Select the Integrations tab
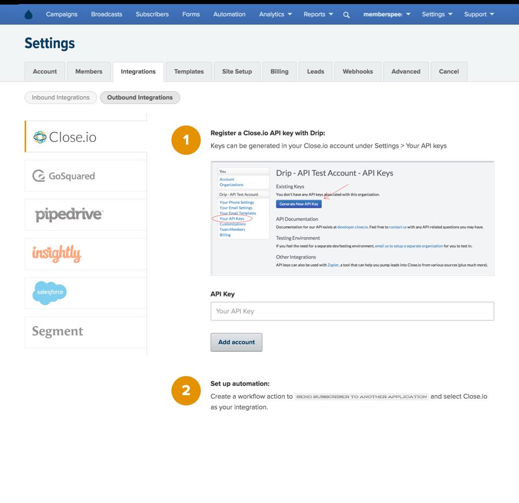519x503 pixels. click(x=138, y=72)
